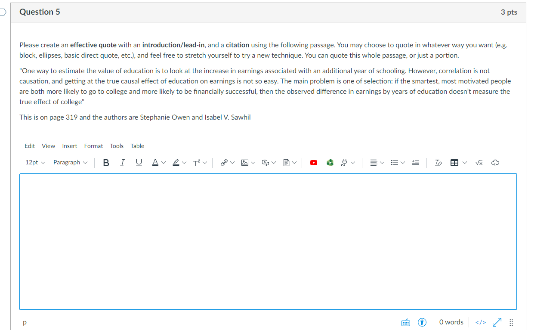The width and height of the screenshot is (559, 330).
Task: Click the cloud embed icon
Action: coord(495,163)
